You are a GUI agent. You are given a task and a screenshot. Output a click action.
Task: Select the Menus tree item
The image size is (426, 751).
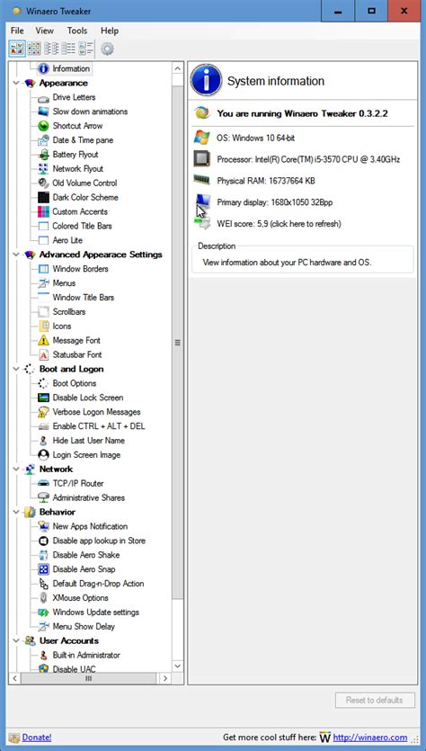click(64, 283)
